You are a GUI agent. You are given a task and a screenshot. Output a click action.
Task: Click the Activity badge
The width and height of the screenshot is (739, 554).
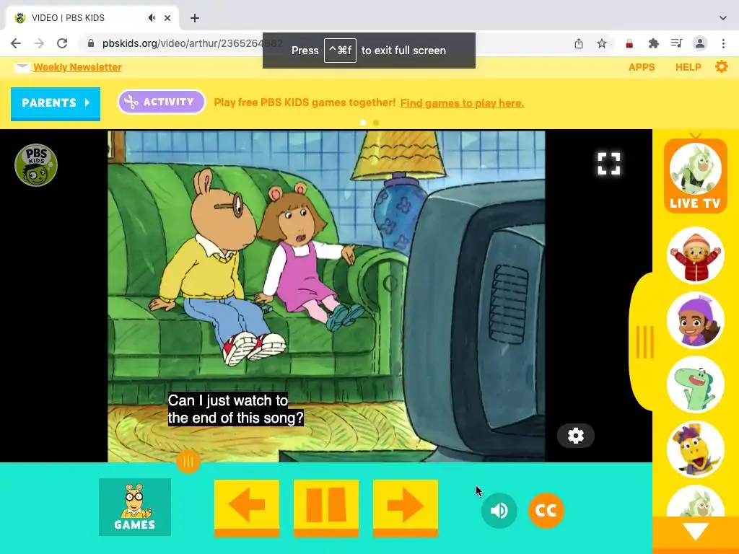pos(161,102)
